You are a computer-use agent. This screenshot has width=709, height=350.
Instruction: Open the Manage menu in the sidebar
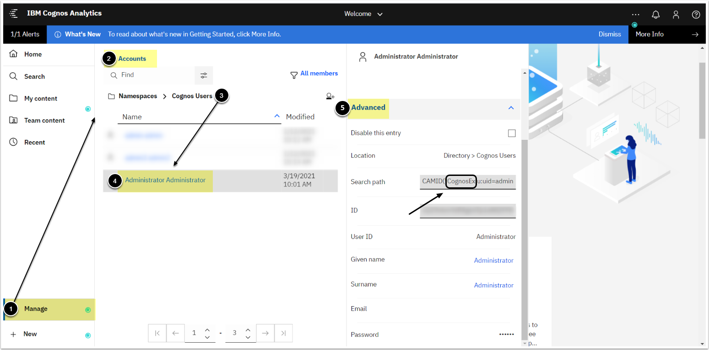[x=49, y=309]
